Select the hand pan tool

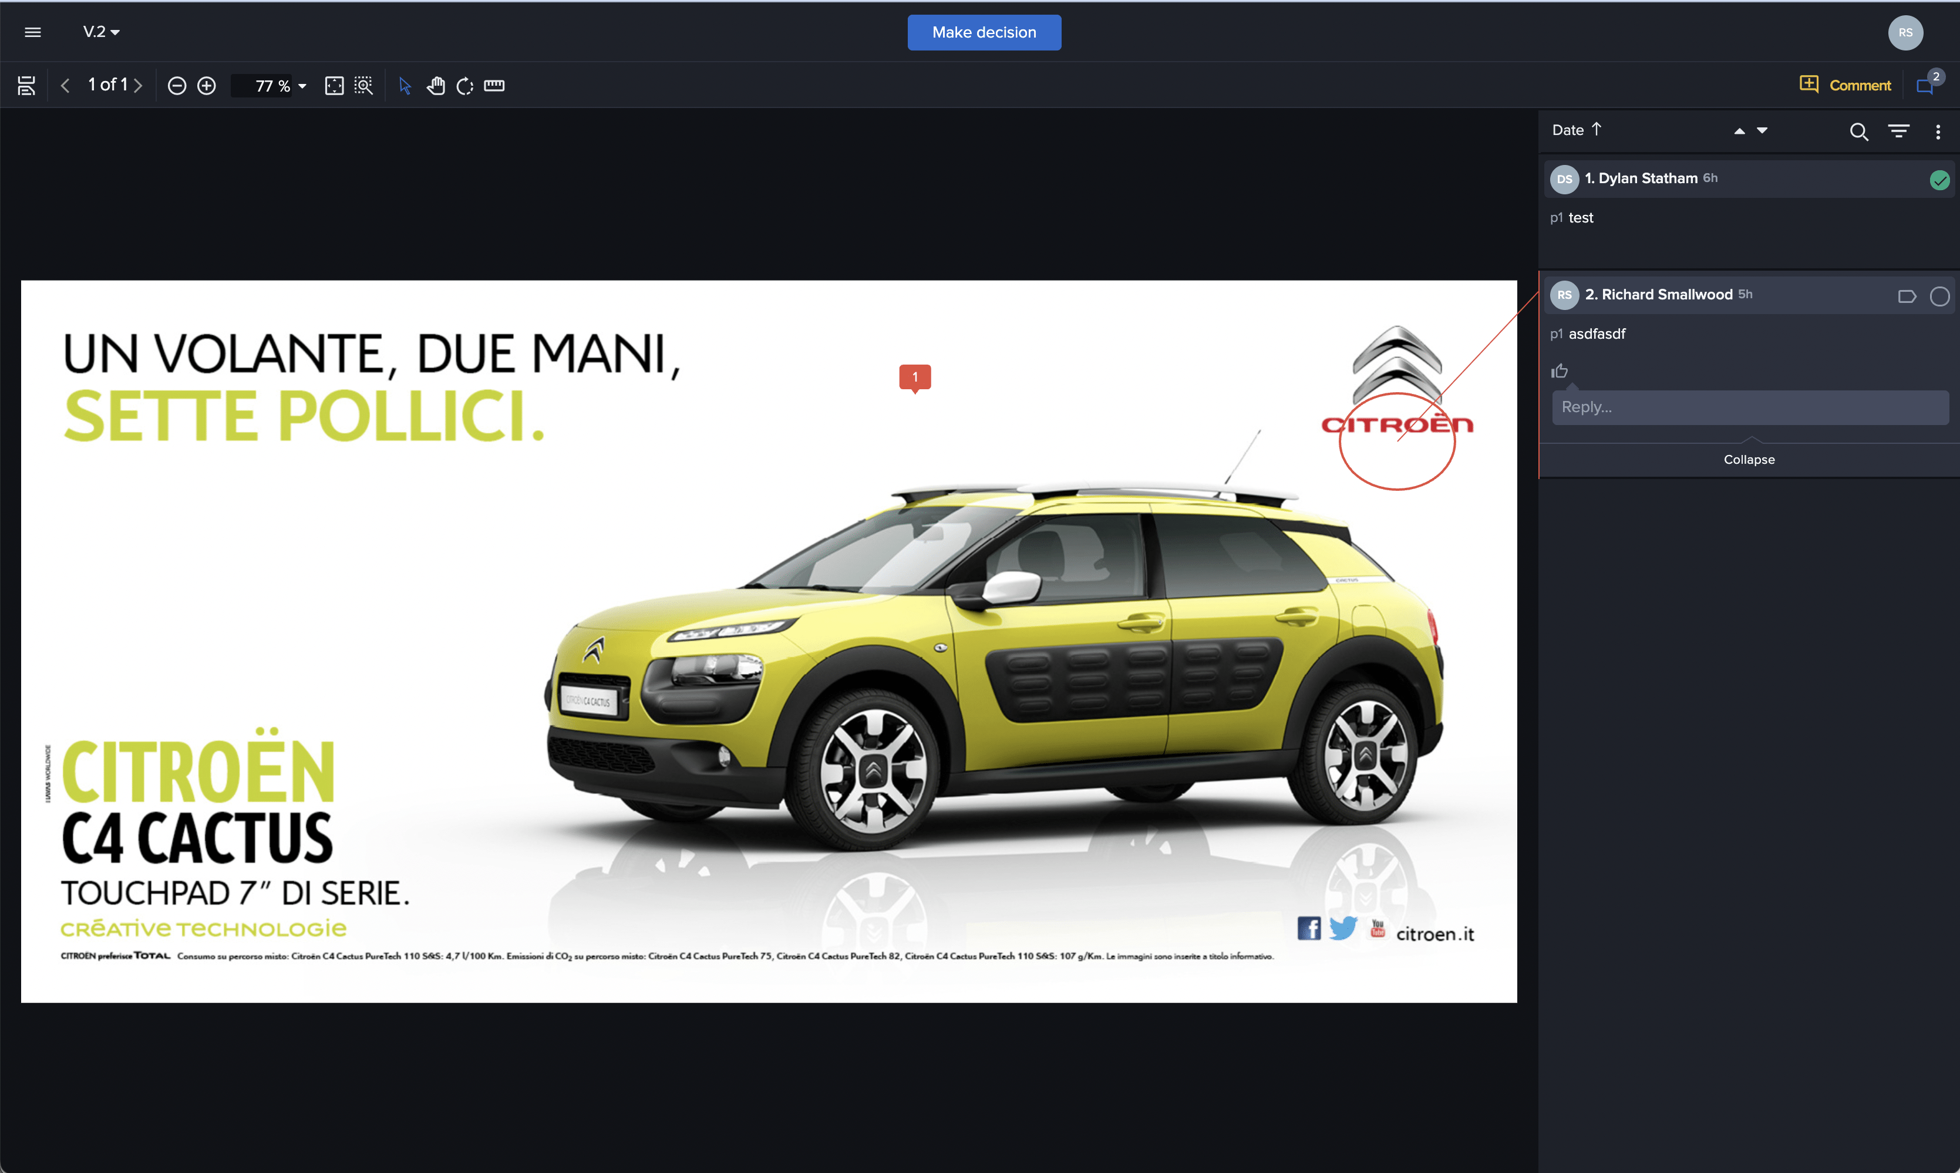click(x=436, y=85)
